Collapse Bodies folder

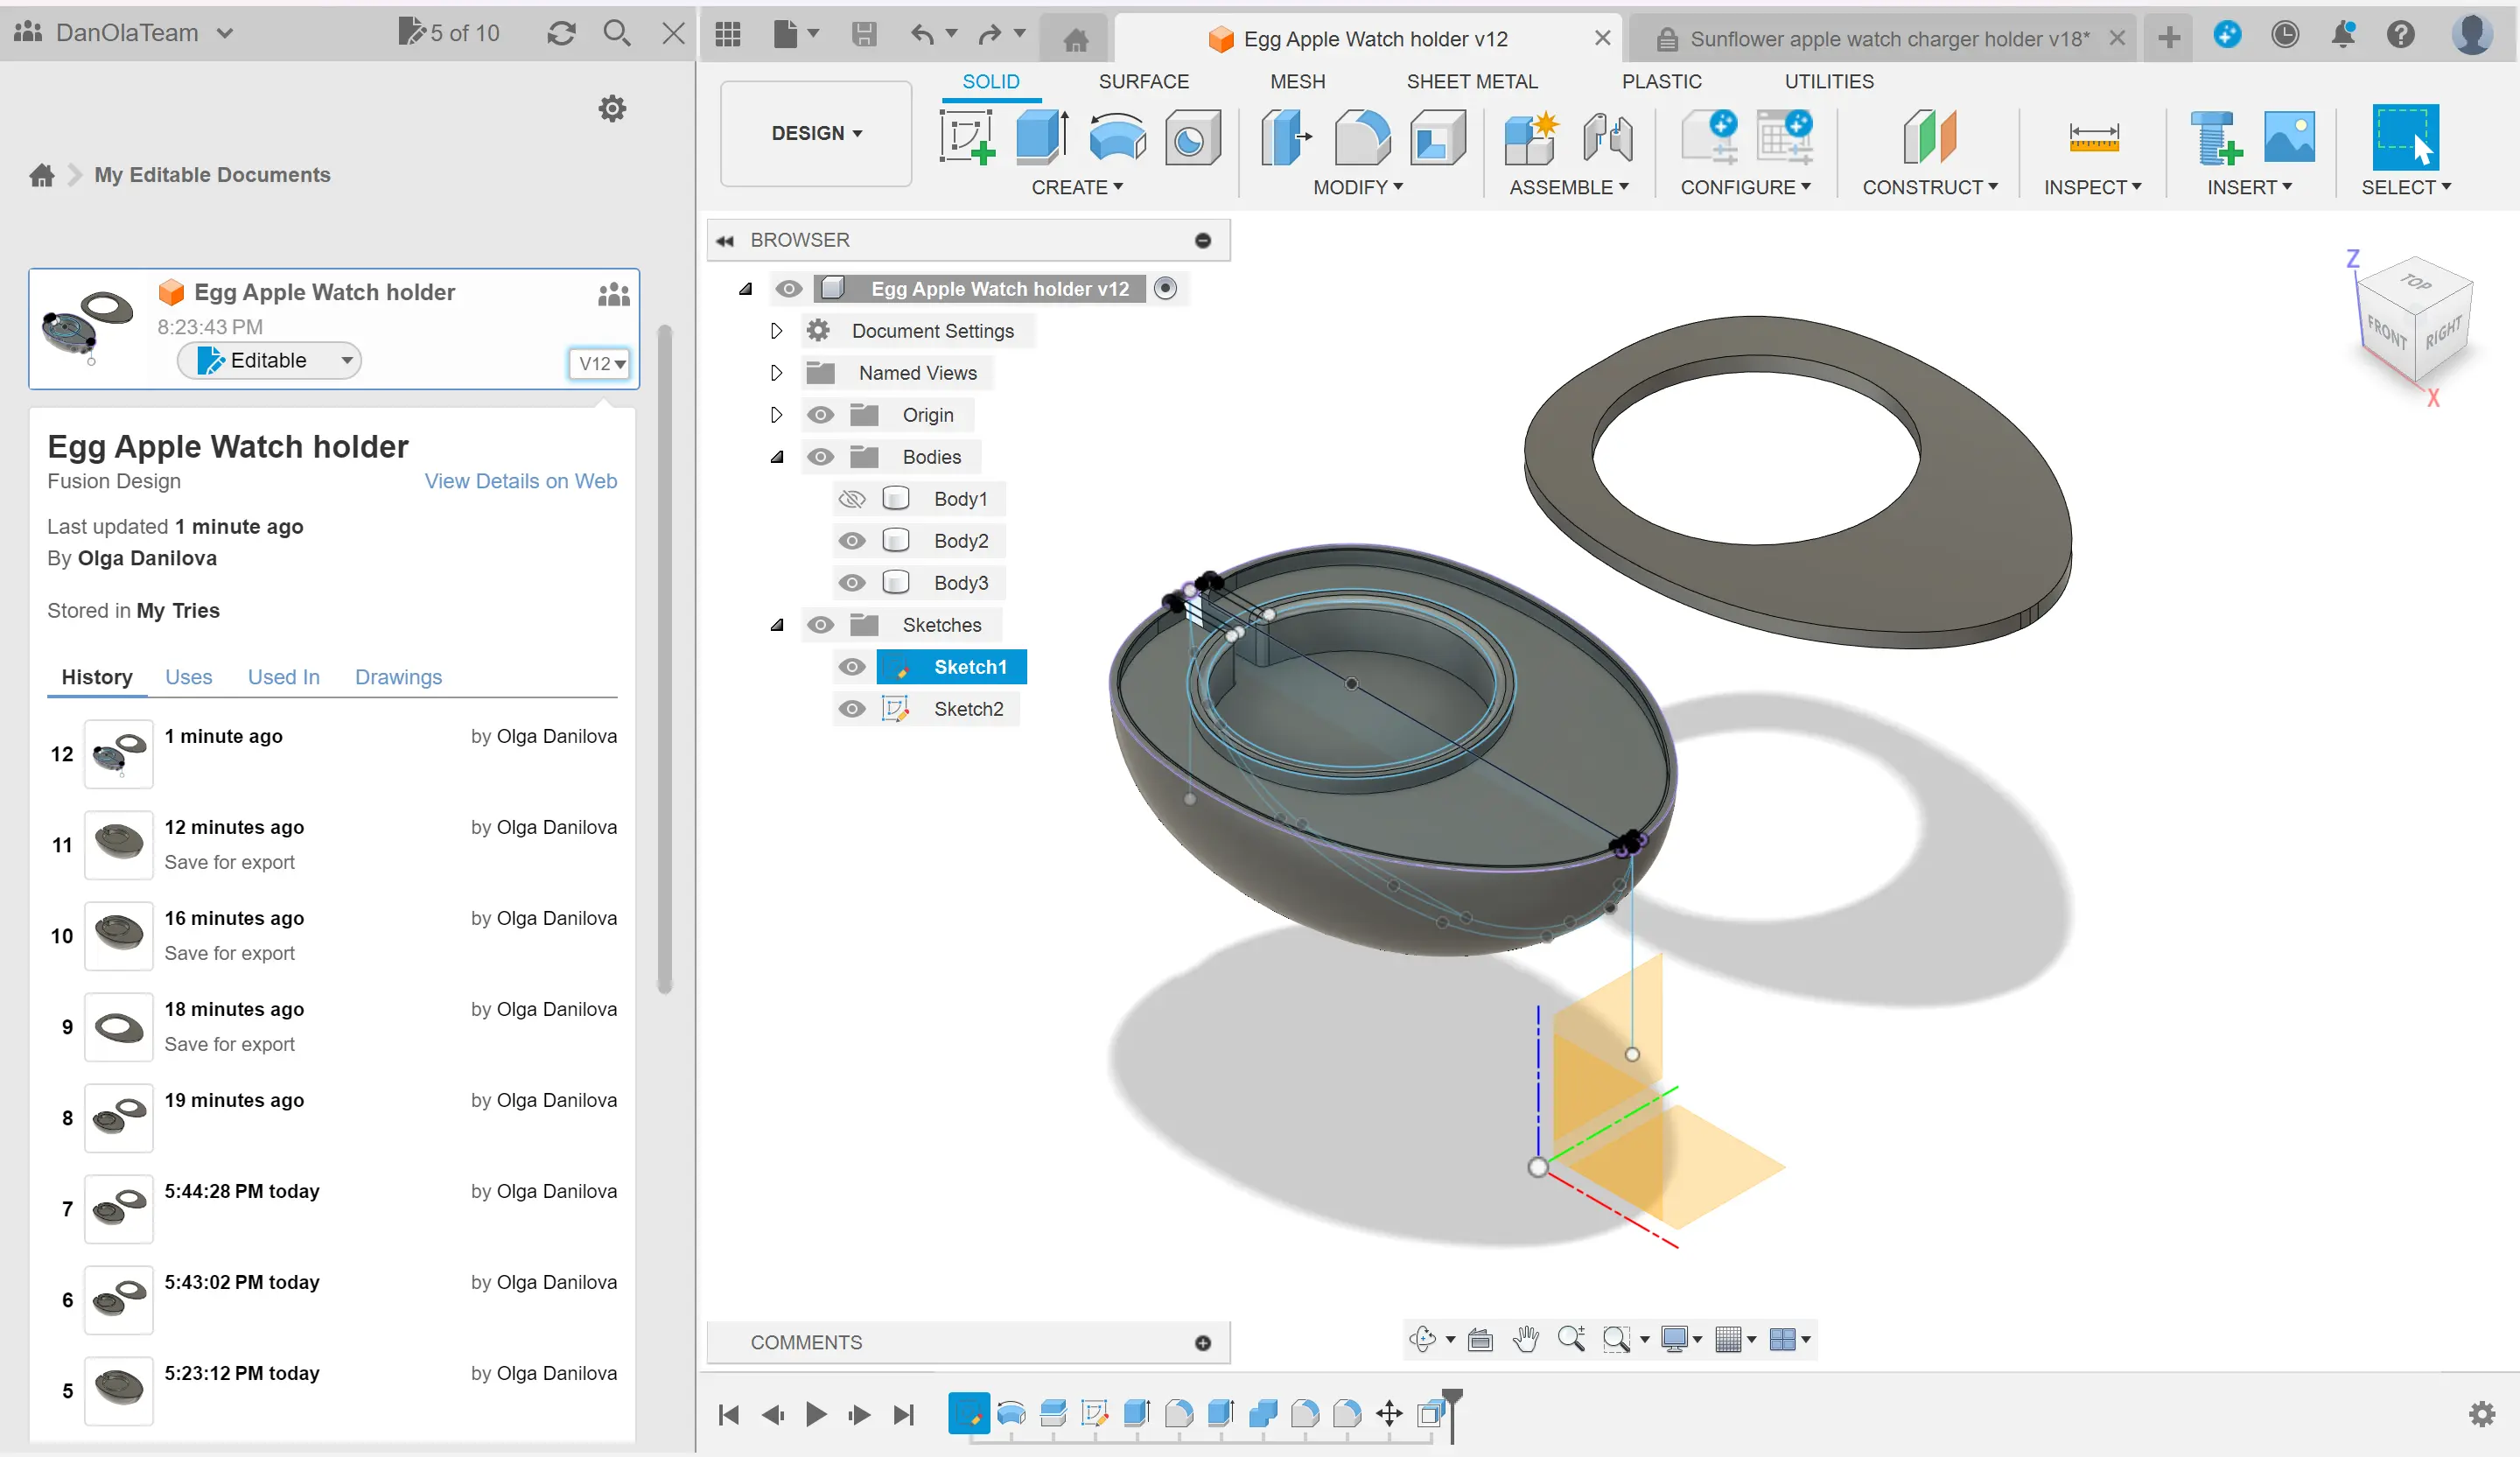[x=776, y=457]
